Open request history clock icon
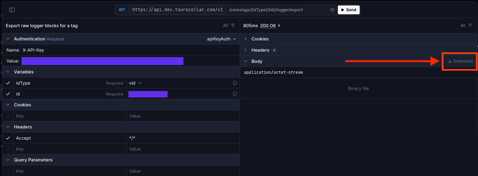The image size is (478, 176). (332, 10)
